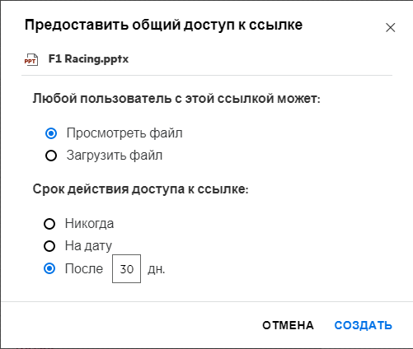Click the После label text
Viewport: 413px width, 349px height.
[x=84, y=268]
